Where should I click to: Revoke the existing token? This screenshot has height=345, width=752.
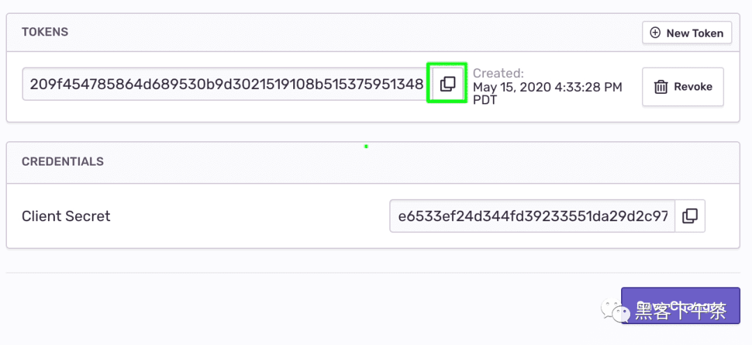(683, 87)
